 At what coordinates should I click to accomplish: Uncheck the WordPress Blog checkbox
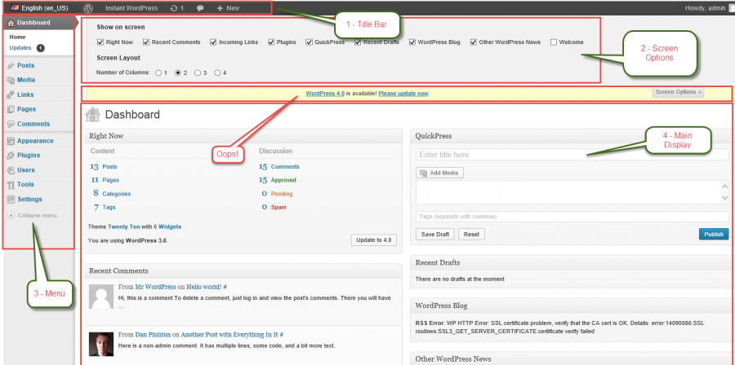click(x=412, y=42)
